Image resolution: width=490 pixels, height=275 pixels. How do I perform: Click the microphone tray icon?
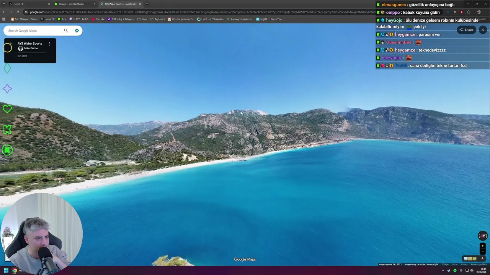point(461,270)
